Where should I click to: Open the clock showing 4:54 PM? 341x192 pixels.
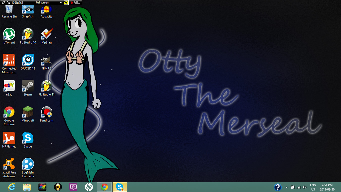click(x=327, y=187)
